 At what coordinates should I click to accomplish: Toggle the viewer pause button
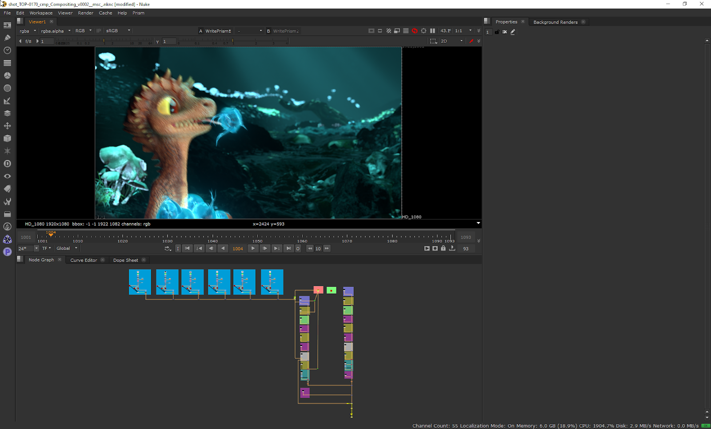click(432, 31)
